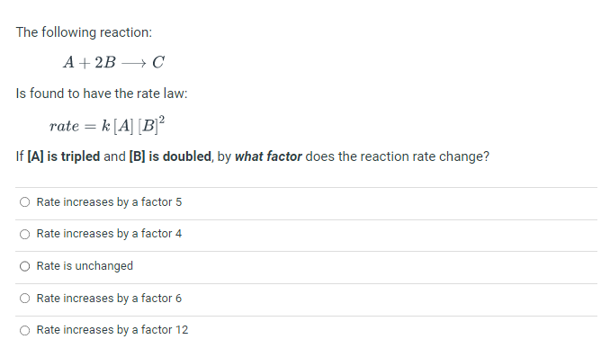Click the reaction arrow in the equation
610x357 pixels.
pos(133,63)
